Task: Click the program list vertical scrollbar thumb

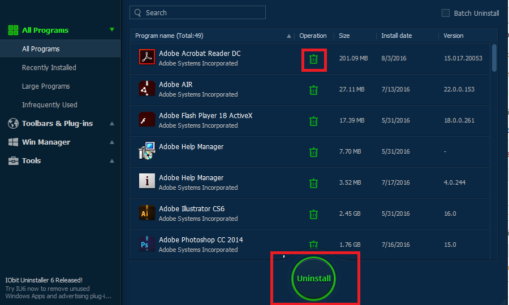Action: [x=494, y=58]
